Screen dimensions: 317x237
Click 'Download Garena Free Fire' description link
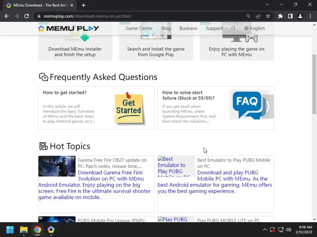tap(94, 185)
